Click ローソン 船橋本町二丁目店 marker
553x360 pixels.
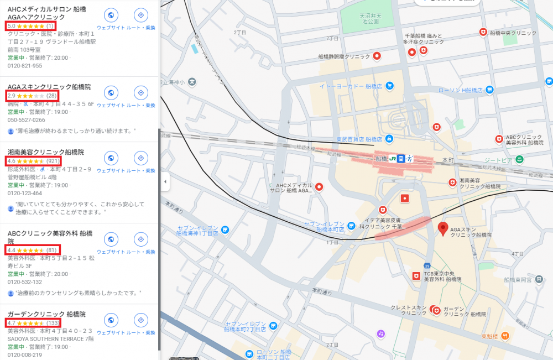tap(249, 354)
